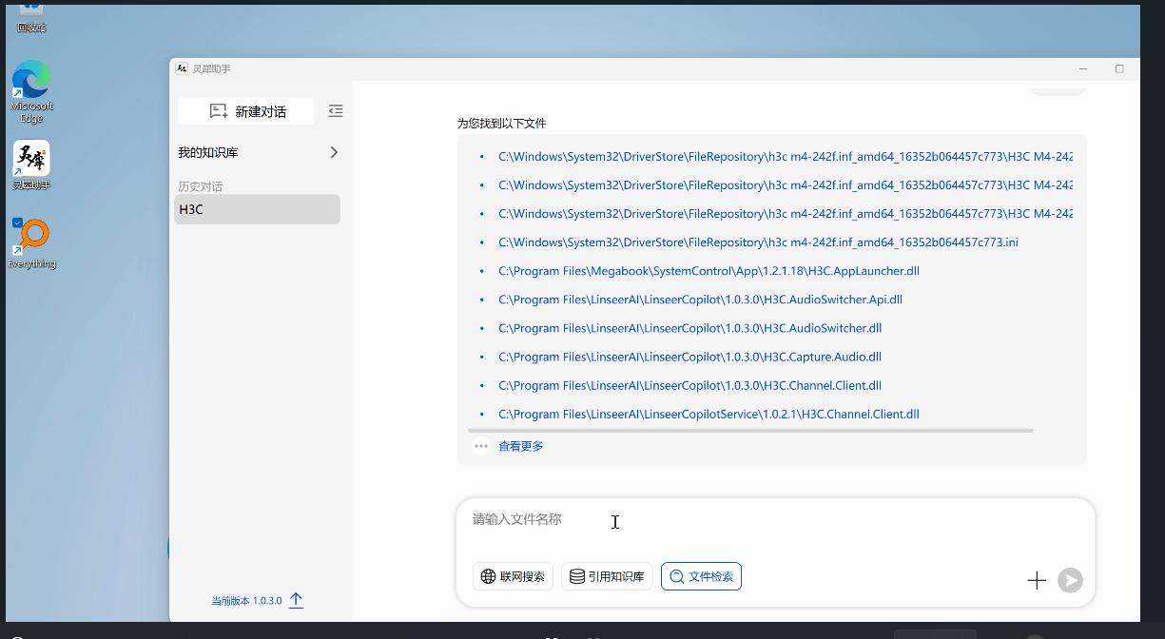The width and height of the screenshot is (1165, 639).
Task: Open the H3C.AudioSwitcher.dll file link
Action: (690, 328)
